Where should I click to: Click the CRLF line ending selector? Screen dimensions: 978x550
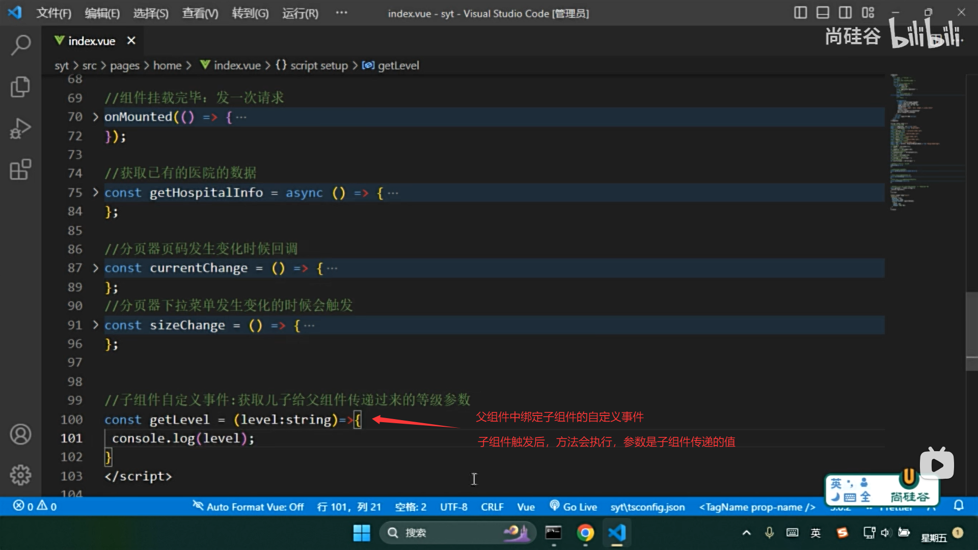pyautogui.click(x=492, y=507)
